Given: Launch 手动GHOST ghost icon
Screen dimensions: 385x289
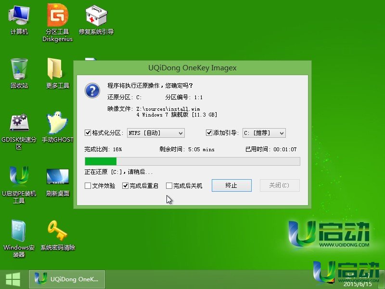Looking at the screenshot, I should (57, 127).
